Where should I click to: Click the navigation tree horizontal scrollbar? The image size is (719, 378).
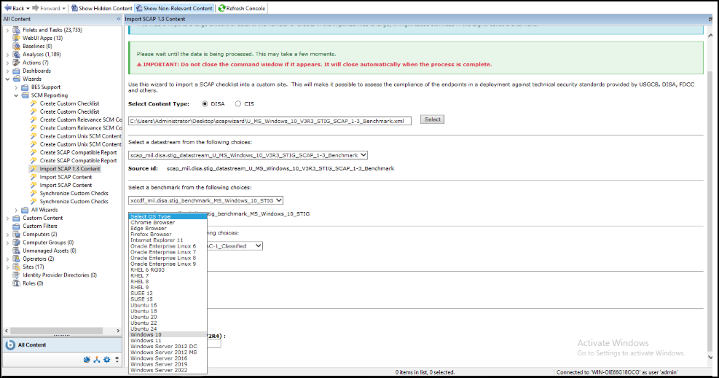coord(56,331)
